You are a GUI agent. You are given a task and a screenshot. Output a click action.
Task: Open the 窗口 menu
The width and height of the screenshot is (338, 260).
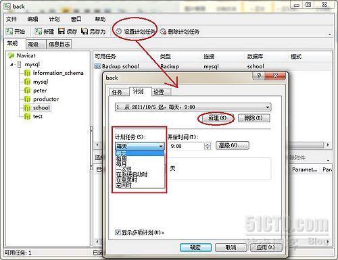(x=76, y=19)
